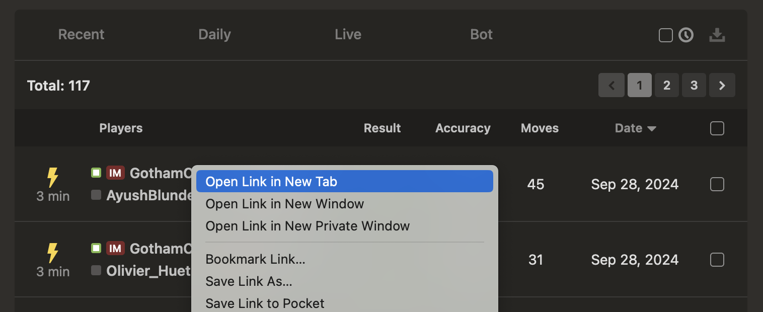Click the white piece indicator beside GothamChess, first row
The height and width of the screenshot is (312, 763).
(96, 173)
